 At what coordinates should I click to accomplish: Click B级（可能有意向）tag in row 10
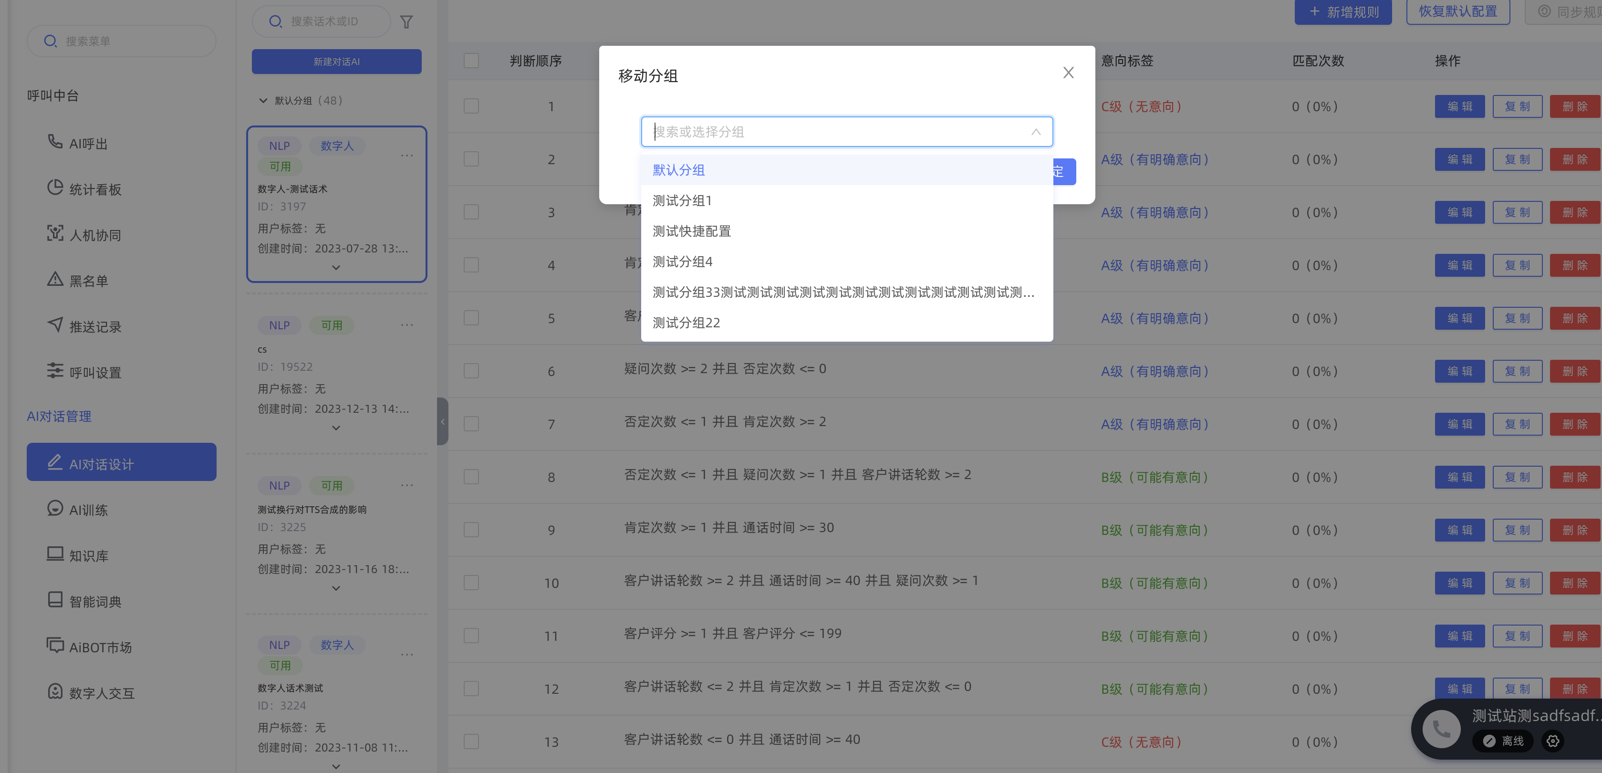(x=1155, y=583)
